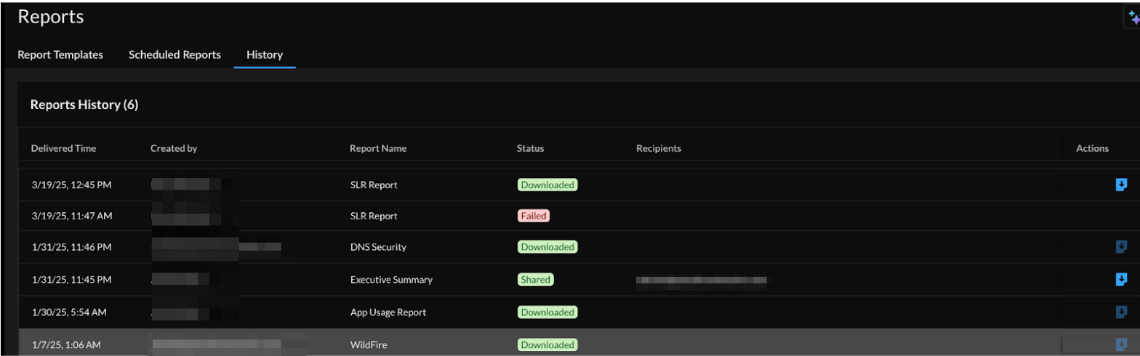Click the Recipients column header
The image size is (1140, 356).
(x=658, y=148)
